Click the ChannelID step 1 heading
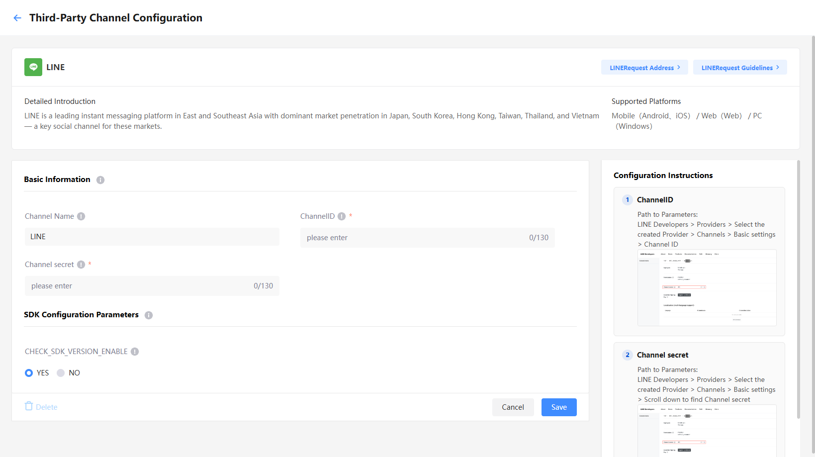Viewport: 815px width, 457px height. (655, 200)
